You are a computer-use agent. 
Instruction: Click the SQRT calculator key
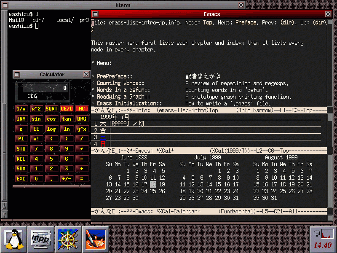point(51,109)
